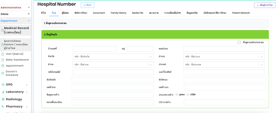
Task: Select the บุคคล employer type radio
Action: click(177, 95)
